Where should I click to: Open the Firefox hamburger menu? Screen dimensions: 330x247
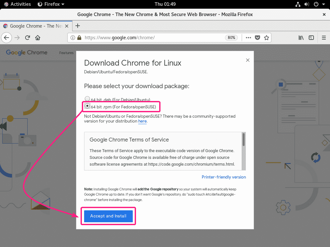coord(324,38)
